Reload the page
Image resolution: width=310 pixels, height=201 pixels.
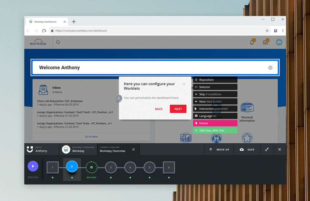click(44, 31)
